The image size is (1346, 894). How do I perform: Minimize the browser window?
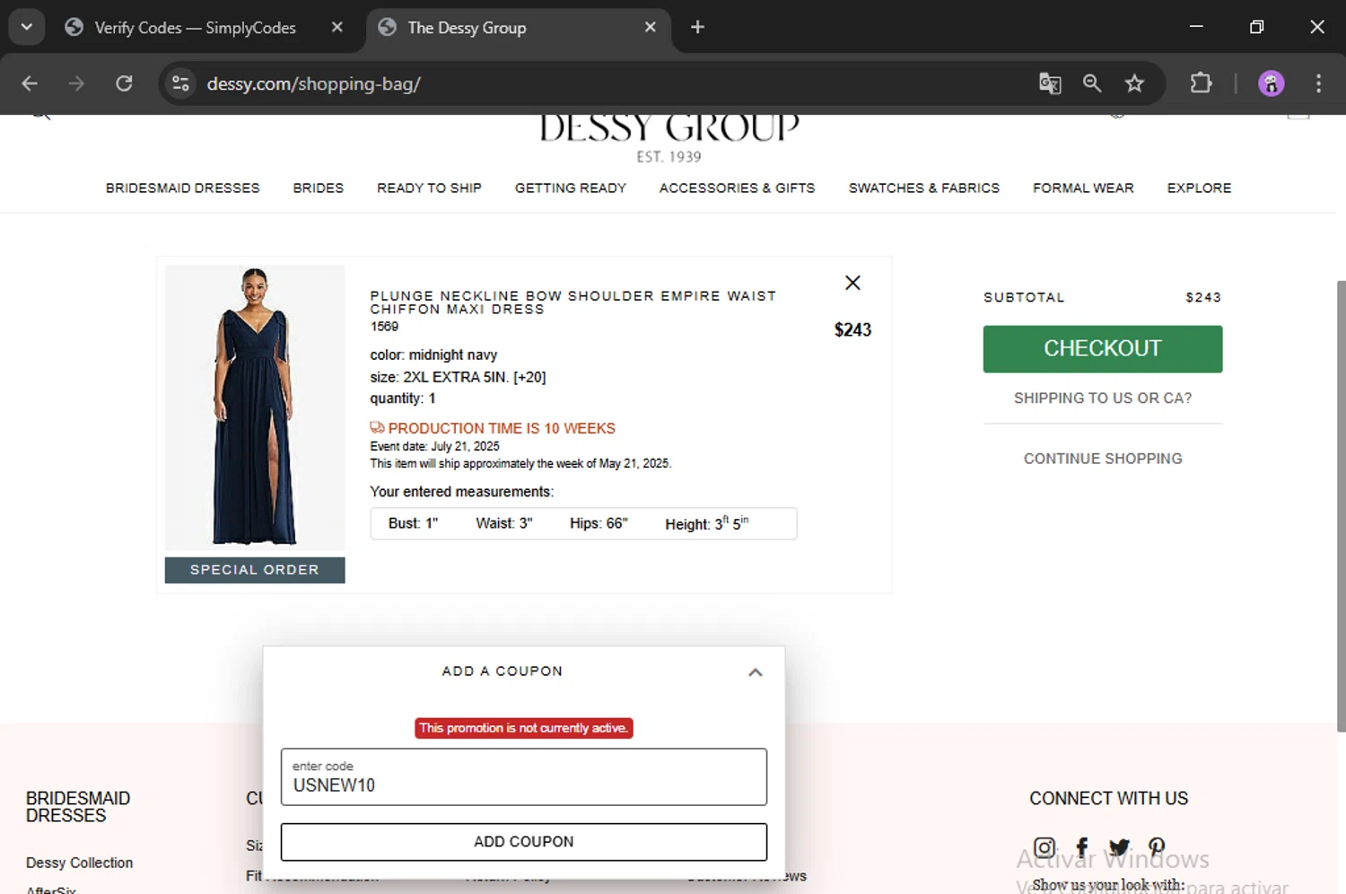coord(1196,27)
